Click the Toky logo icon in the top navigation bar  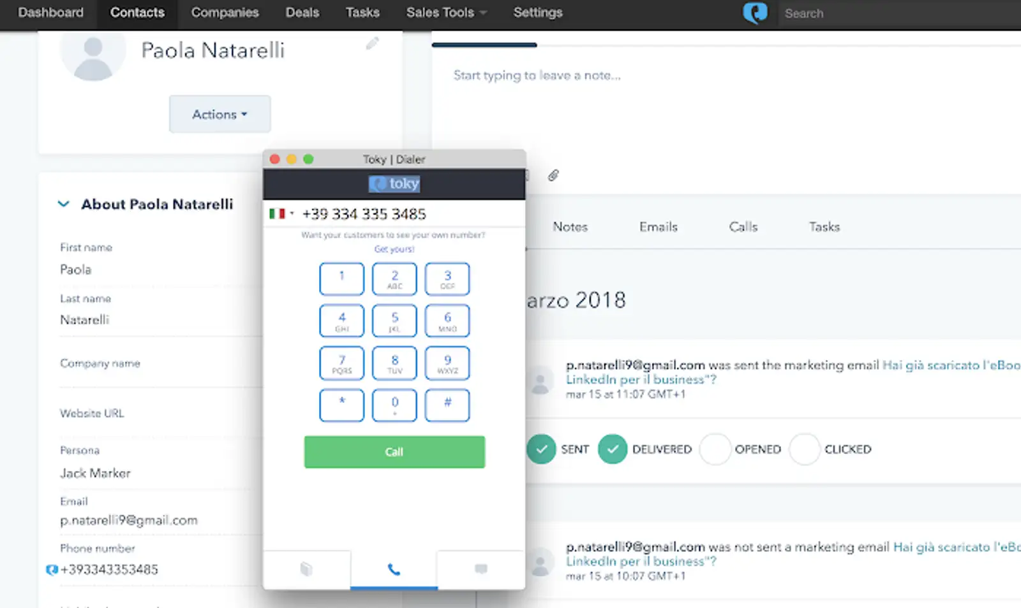756,13
